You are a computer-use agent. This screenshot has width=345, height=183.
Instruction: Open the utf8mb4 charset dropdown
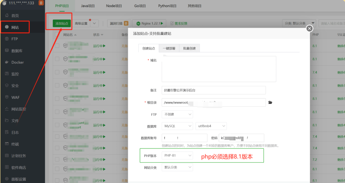click(211, 126)
